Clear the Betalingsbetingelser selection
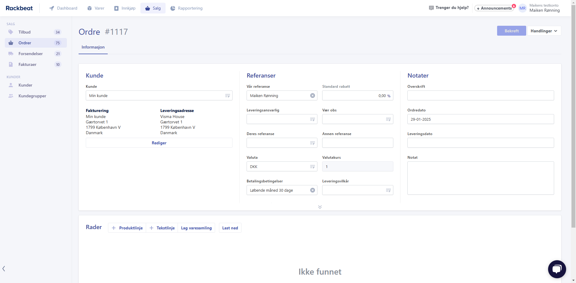The width and height of the screenshot is (576, 283). (x=312, y=190)
